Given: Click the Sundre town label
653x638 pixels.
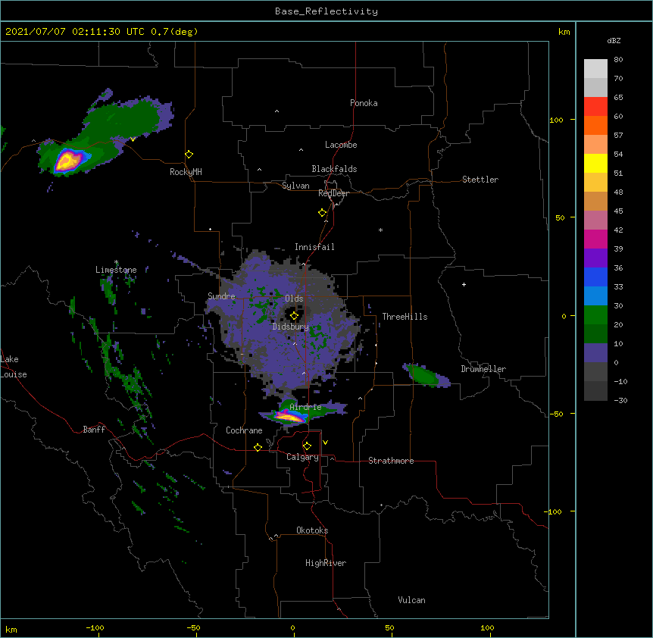Looking at the screenshot, I should (x=221, y=296).
